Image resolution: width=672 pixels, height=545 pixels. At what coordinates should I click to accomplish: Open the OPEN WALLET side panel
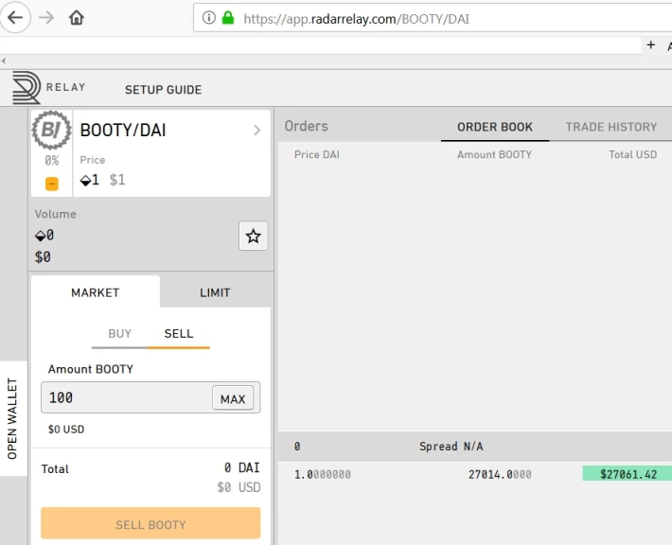[13, 418]
